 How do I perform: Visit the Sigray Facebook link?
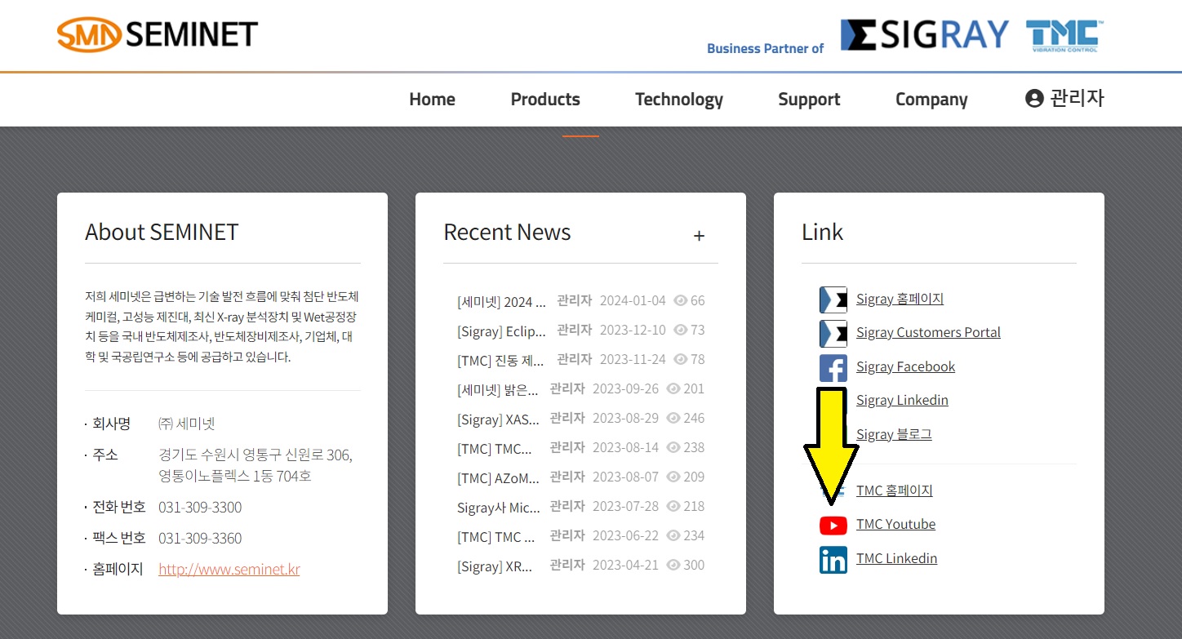[905, 366]
